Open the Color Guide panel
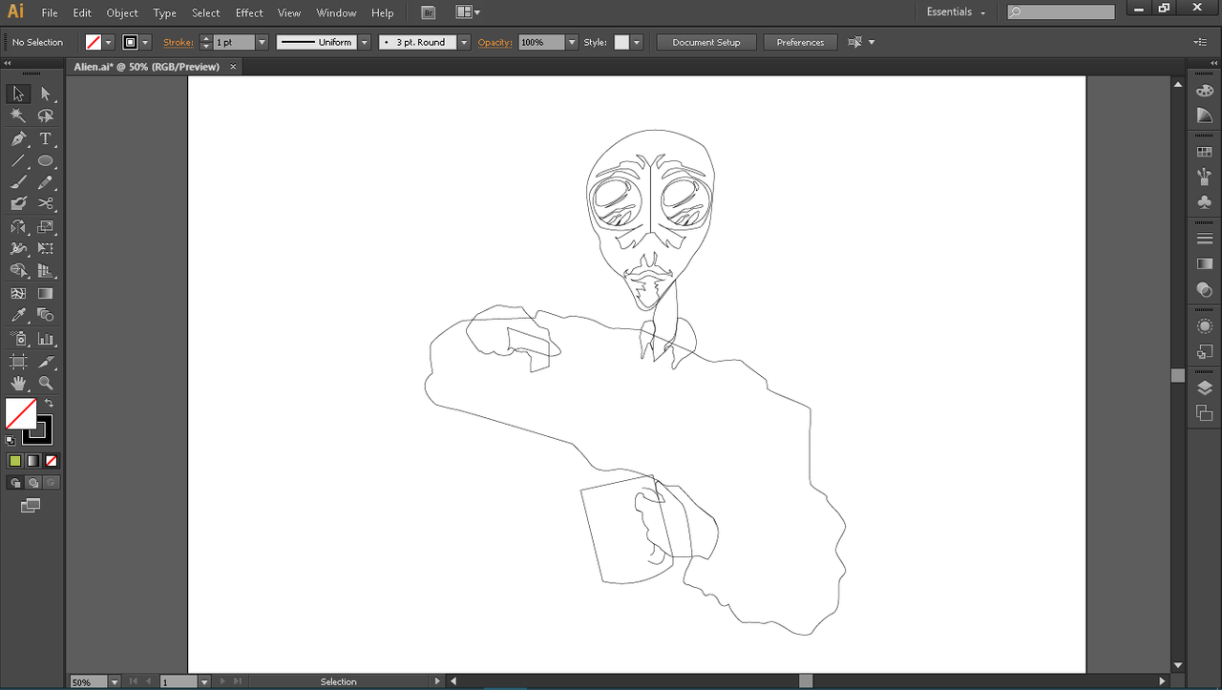 [x=1205, y=115]
